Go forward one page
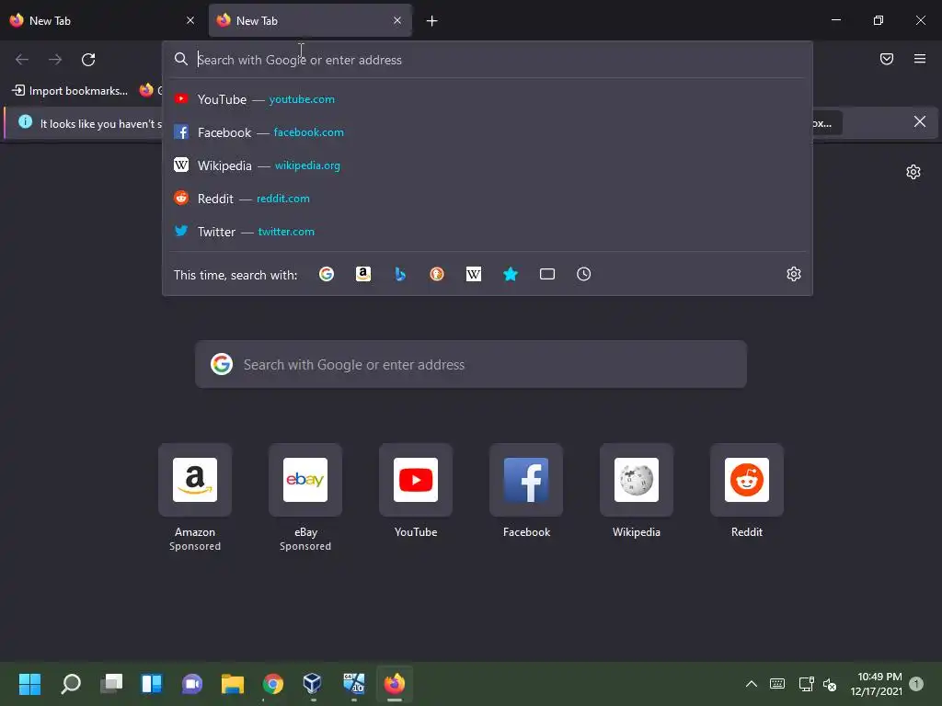This screenshot has width=942, height=706. [x=55, y=60]
